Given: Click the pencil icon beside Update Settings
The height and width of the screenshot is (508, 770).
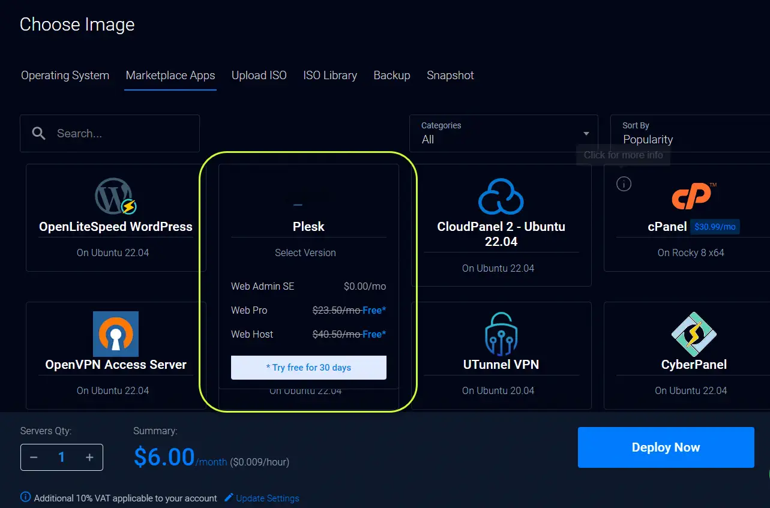Looking at the screenshot, I should click(229, 498).
